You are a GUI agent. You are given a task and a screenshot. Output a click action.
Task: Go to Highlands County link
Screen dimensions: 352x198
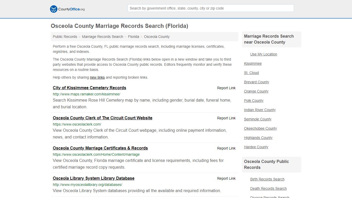tap(258, 138)
